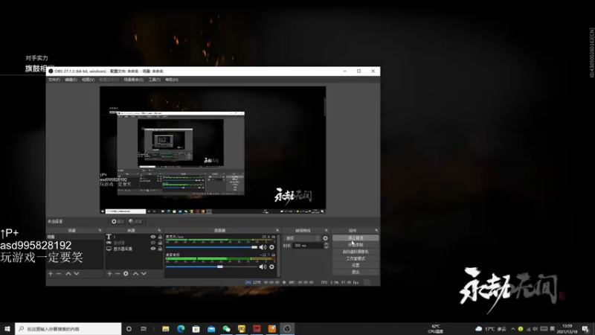Click the Studio Mode button
The width and height of the screenshot is (595, 335).
tap(356, 258)
